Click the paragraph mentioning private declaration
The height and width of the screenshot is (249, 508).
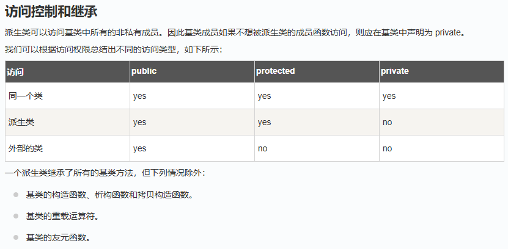(x=235, y=33)
